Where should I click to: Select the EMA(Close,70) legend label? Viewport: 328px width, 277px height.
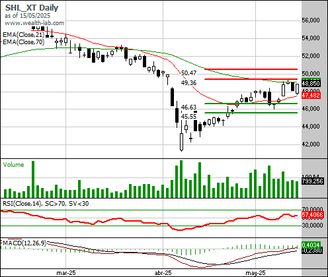(24, 42)
